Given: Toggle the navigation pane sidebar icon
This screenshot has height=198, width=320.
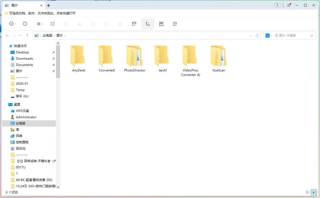Looking at the screenshot, I should pos(52,24).
